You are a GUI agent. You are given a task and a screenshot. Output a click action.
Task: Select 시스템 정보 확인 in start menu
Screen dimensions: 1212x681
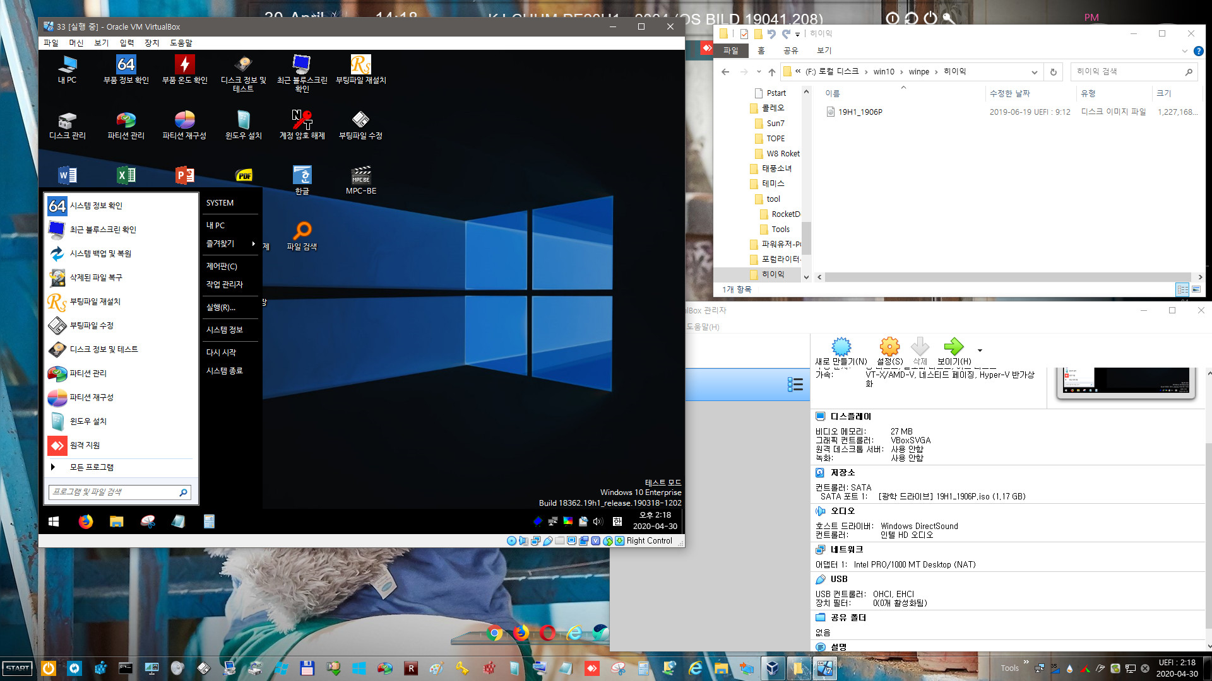pyautogui.click(x=121, y=206)
